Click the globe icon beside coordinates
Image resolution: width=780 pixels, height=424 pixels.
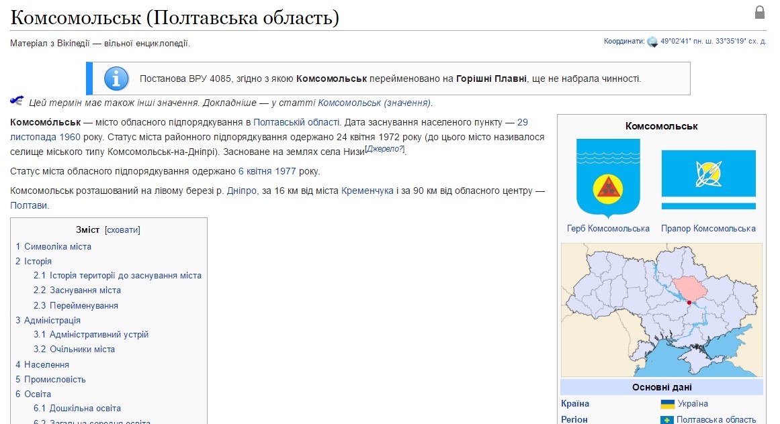click(x=652, y=42)
